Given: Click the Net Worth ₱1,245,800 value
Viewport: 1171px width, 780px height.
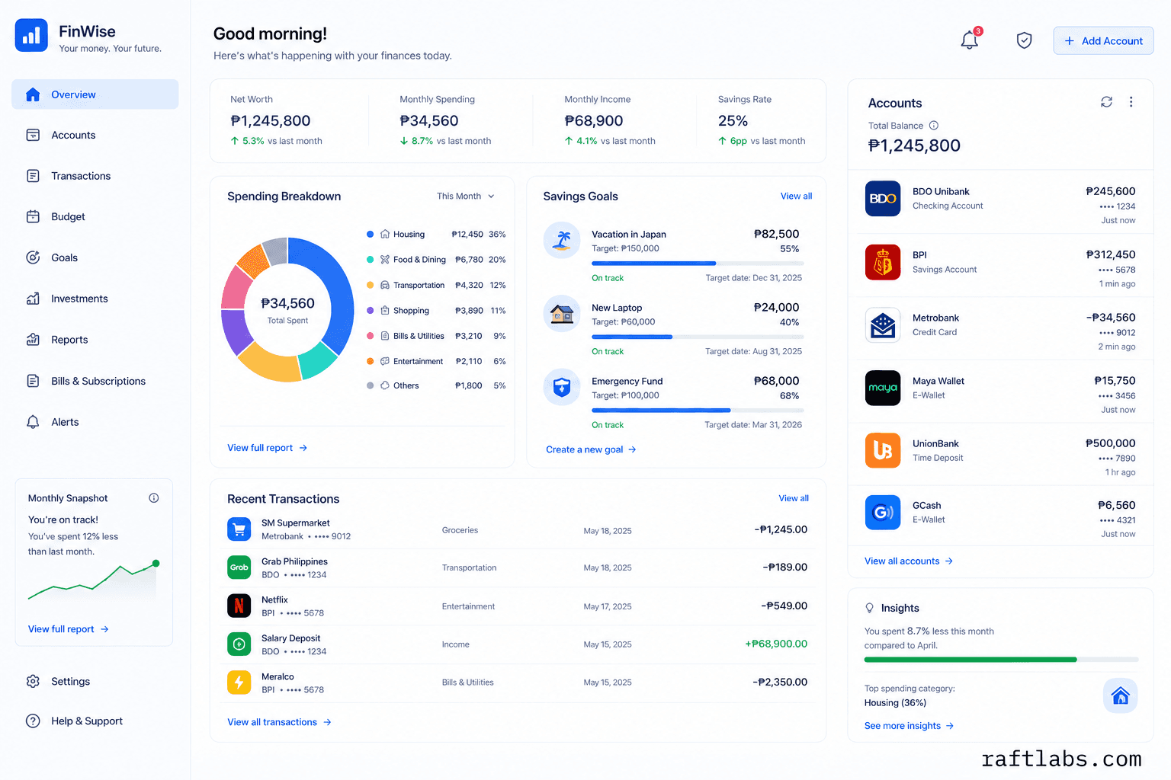Looking at the screenshot, I should (x=271, y=121).
